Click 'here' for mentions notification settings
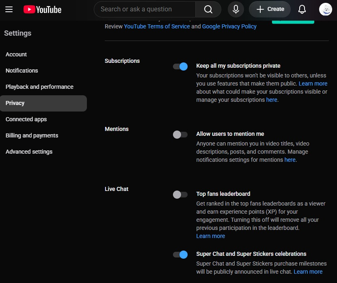 [x=290, y=160]
